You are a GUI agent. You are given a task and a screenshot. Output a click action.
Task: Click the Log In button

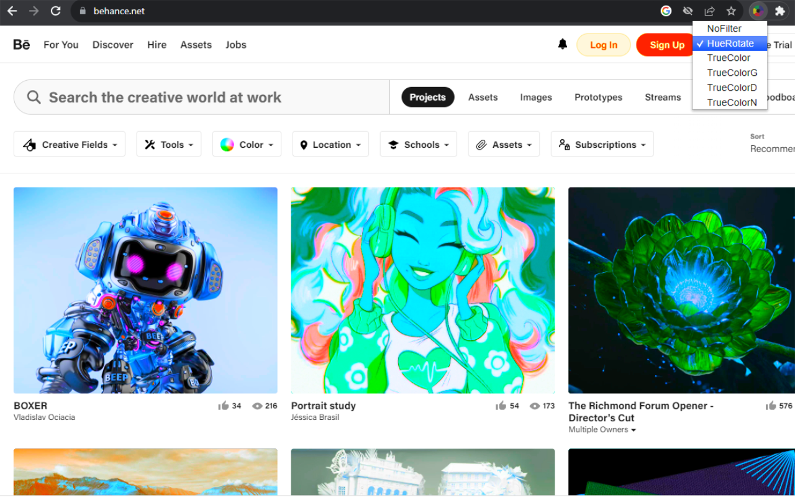coord(603,44)
